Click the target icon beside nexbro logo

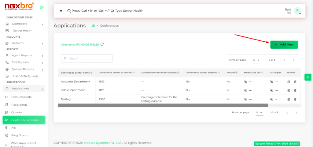(42, 8)
